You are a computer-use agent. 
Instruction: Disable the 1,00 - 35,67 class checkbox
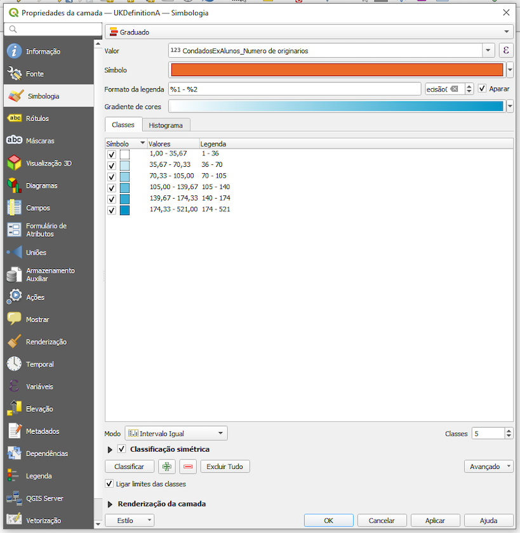(x=112, y=154)
